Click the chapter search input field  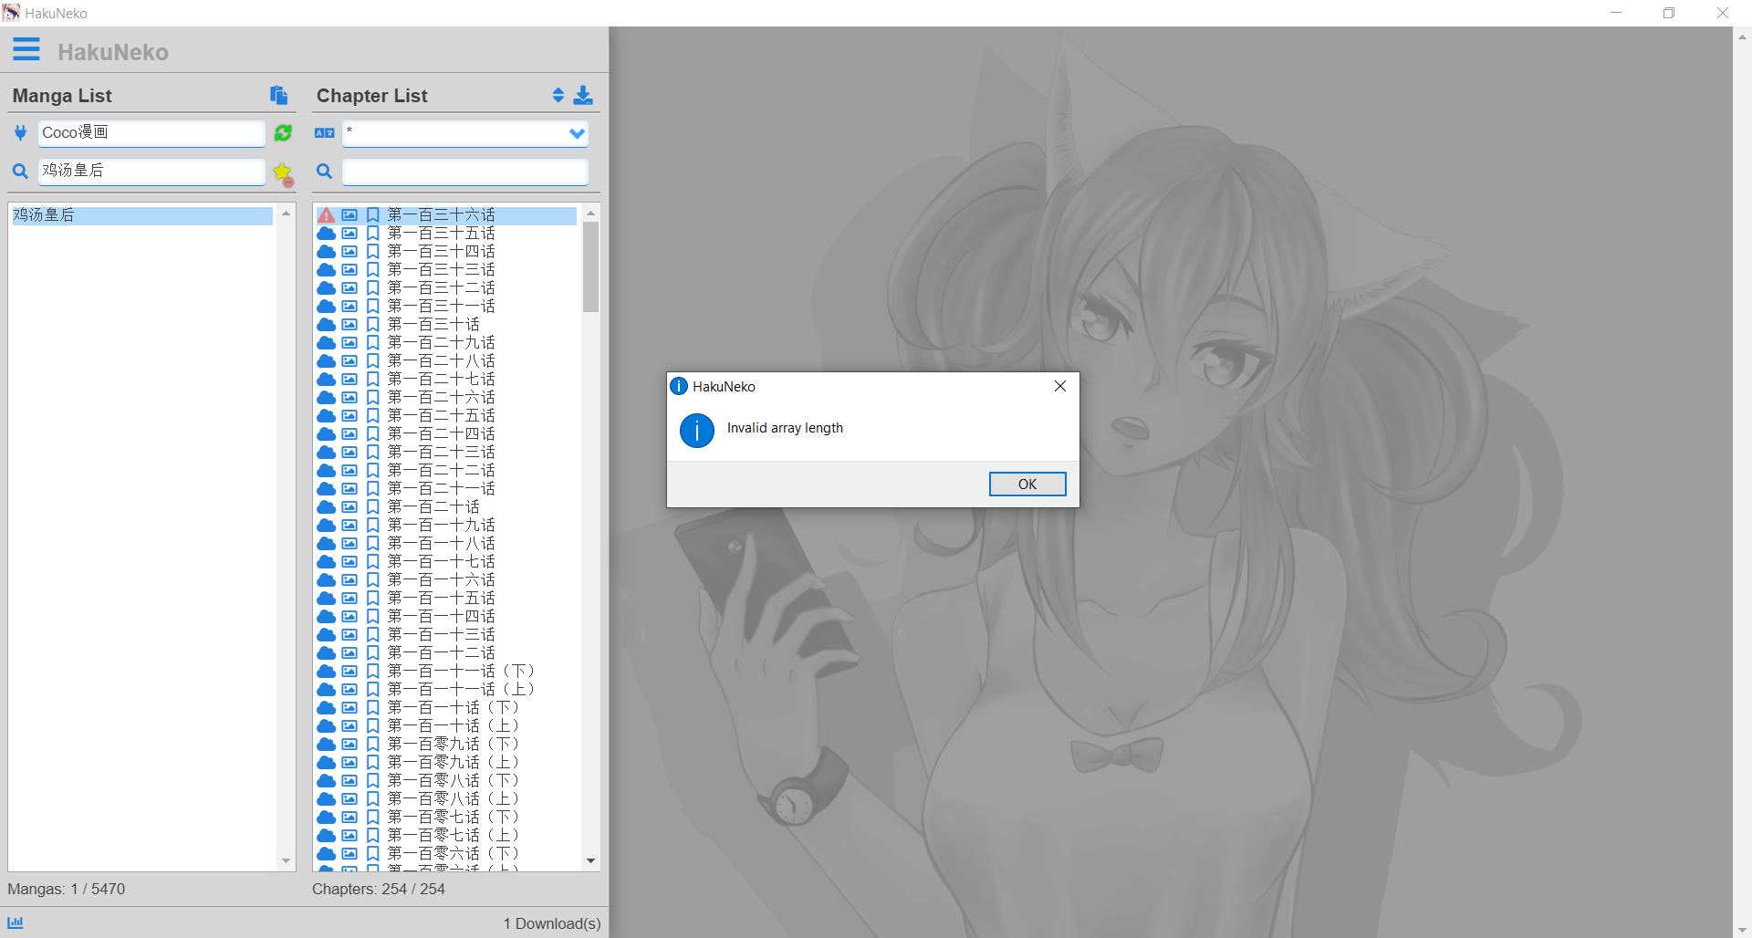(464, 172)
